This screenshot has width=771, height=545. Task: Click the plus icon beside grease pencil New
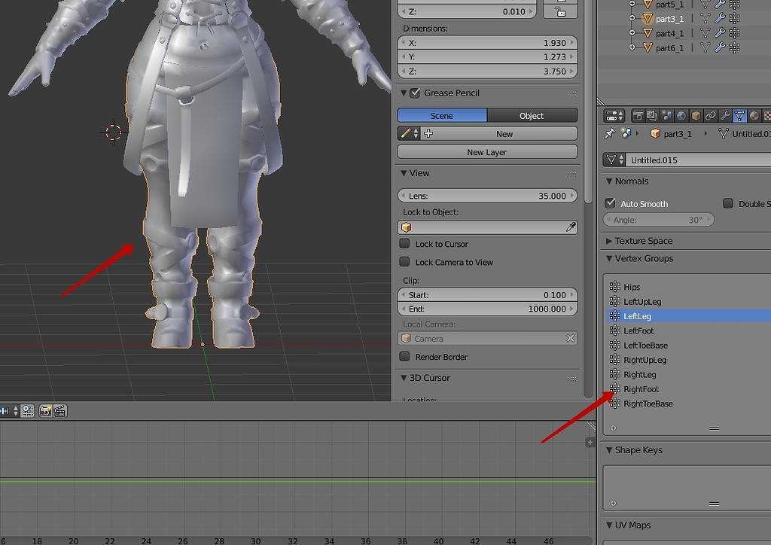pos(428,134)
